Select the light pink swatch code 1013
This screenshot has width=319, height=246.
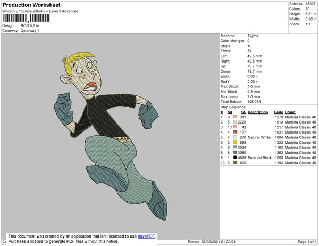[235, 122]
